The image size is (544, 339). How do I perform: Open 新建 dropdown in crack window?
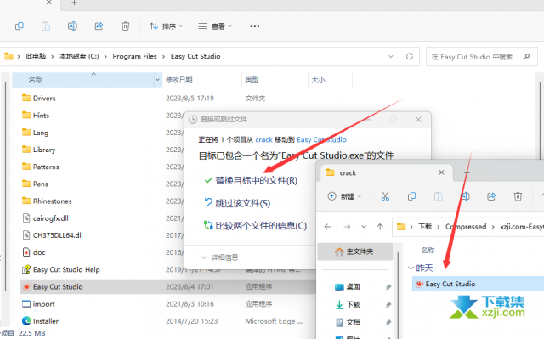(344, 196)
